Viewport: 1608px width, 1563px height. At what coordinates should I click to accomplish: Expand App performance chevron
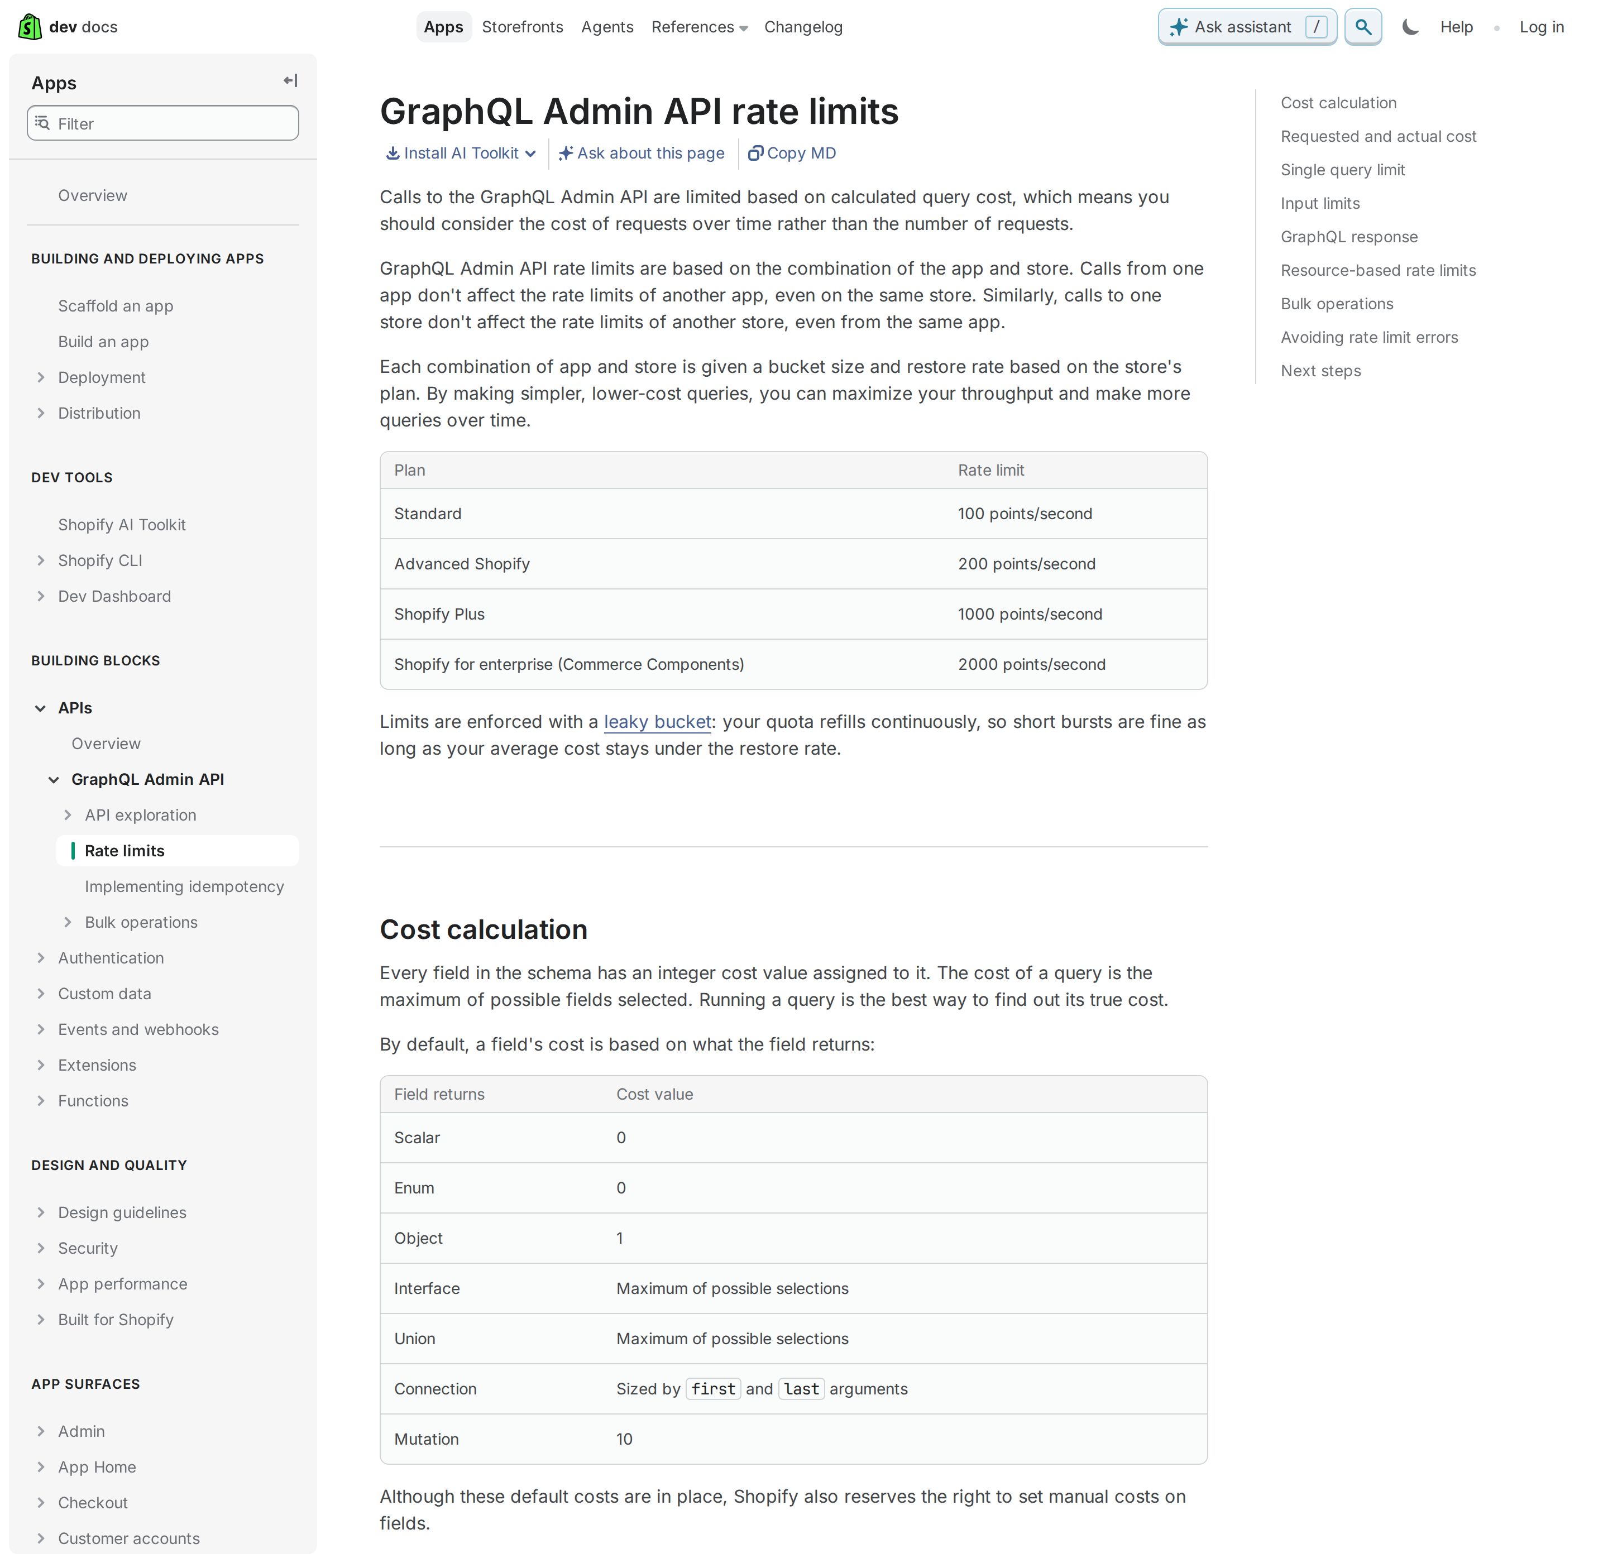point(41,1284)
